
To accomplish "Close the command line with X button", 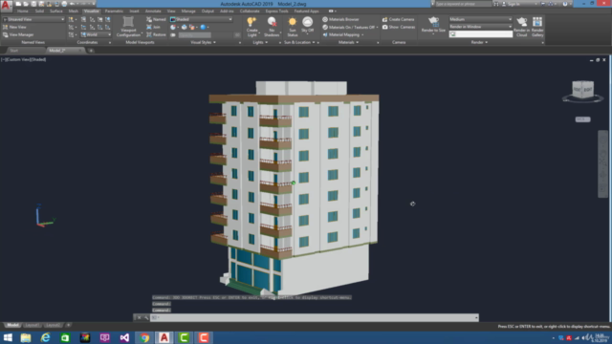I will tap(139, 318).
